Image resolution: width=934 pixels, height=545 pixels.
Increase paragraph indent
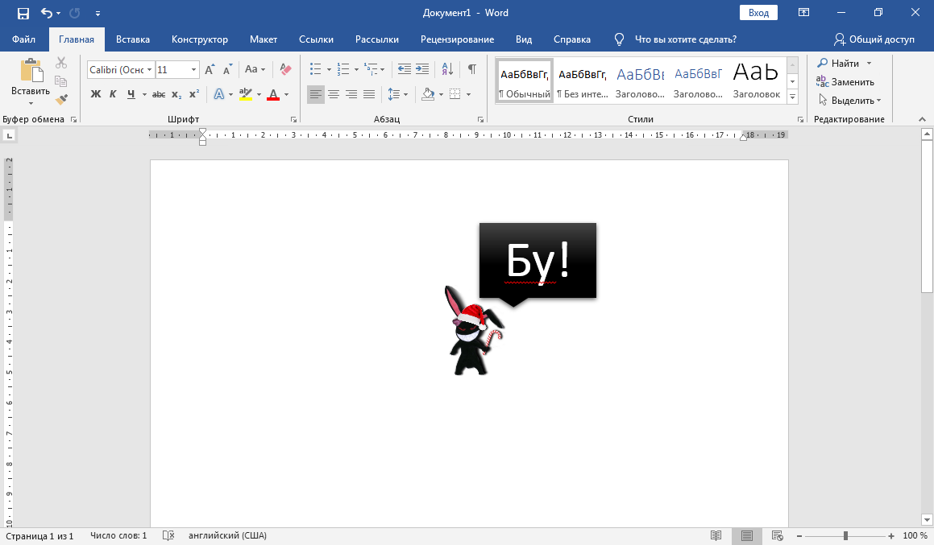422,69
